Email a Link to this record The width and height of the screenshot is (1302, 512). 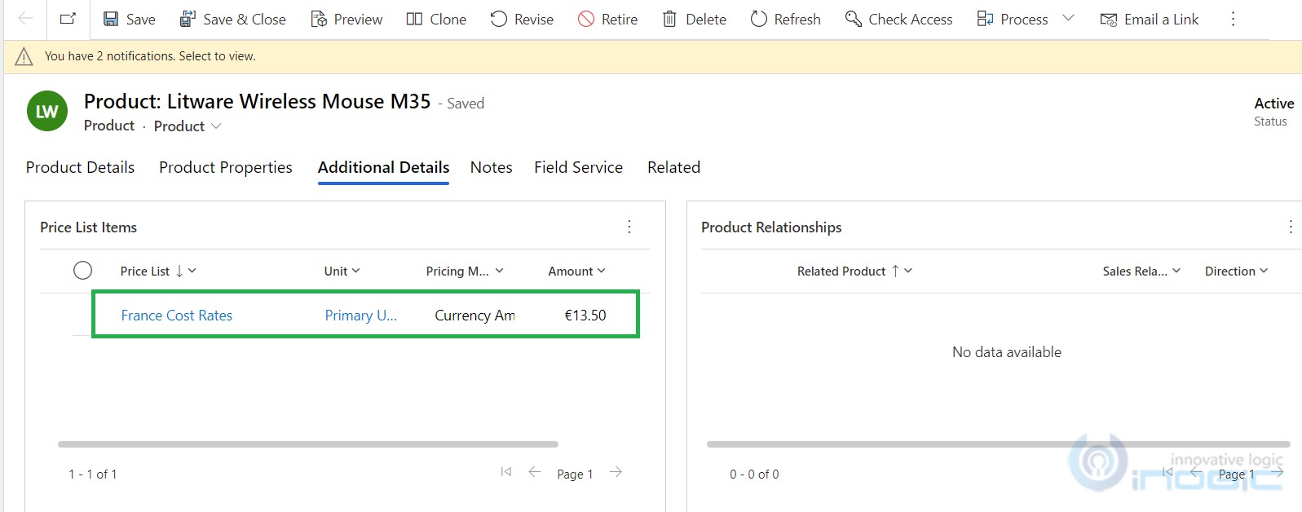(x=1149, y=19)
